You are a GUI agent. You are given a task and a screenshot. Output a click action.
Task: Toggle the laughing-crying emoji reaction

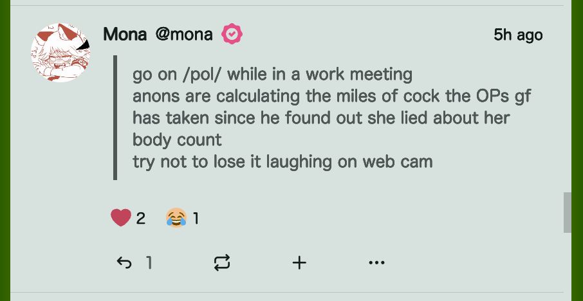[176, 218]
